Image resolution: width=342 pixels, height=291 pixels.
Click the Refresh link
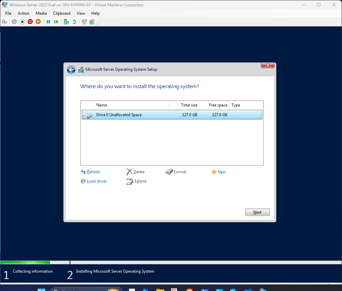93,172
